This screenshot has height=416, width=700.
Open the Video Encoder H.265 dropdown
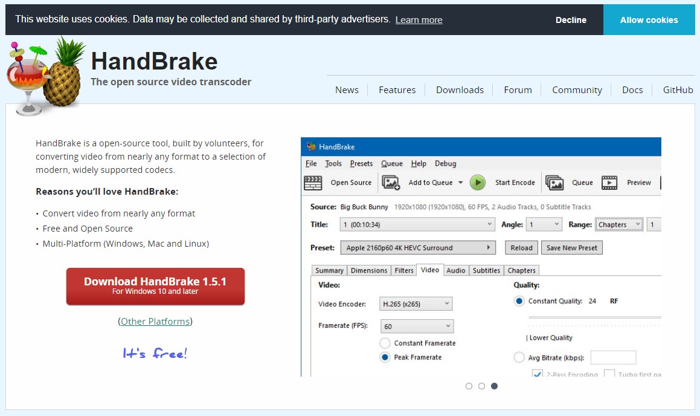416,304
